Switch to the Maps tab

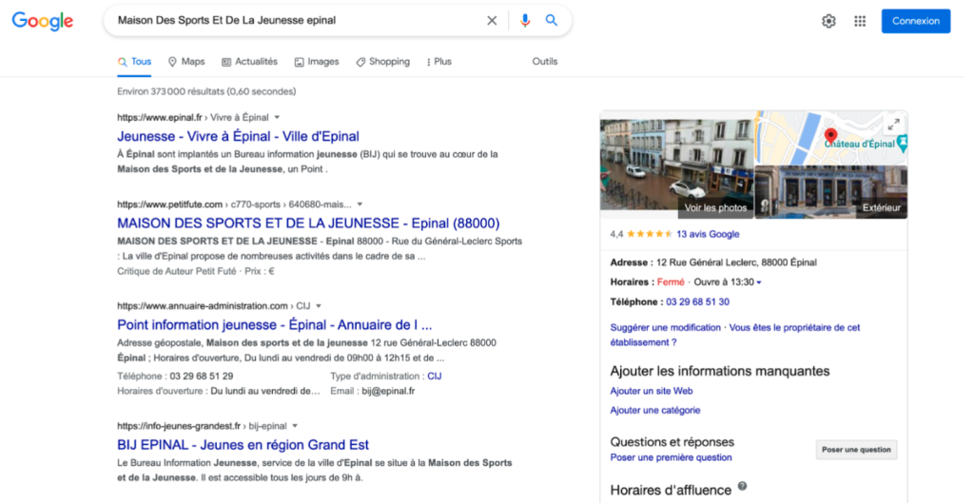click(186, 62)
